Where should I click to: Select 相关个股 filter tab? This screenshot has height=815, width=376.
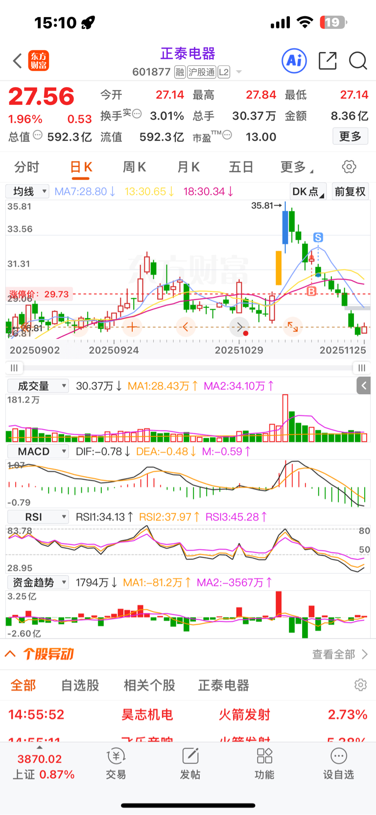pyautogui.click(x=149, y=685)
